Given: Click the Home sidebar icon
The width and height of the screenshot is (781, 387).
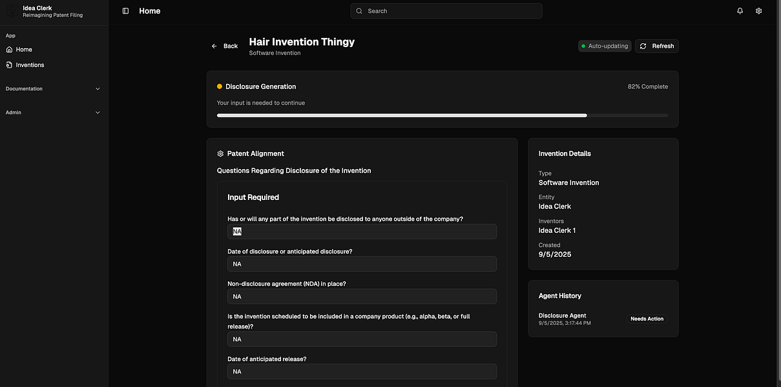Looking at the screenshot, I should click(10, 50).
